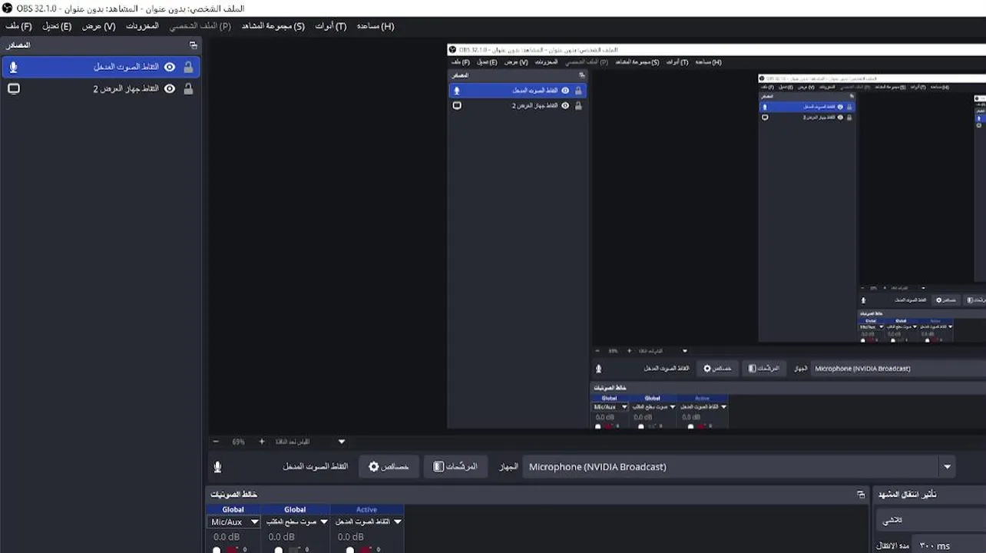Select the التقاط الصوت المدخل row in sources list

[101, 67]
